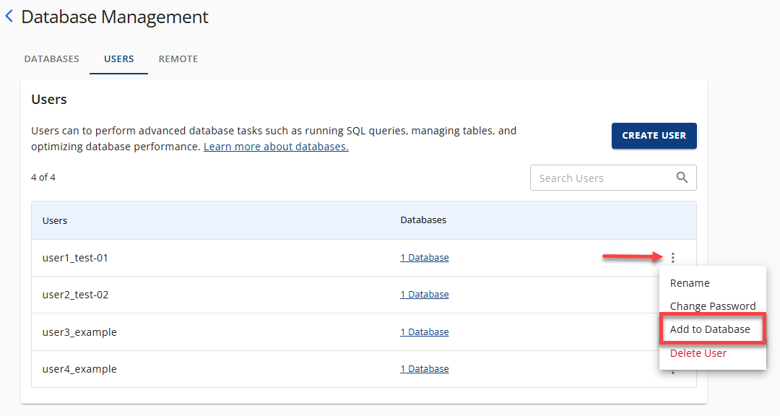
Task: Click 1 Database link for user1_test-01
Action: click(x=424, y=257)
